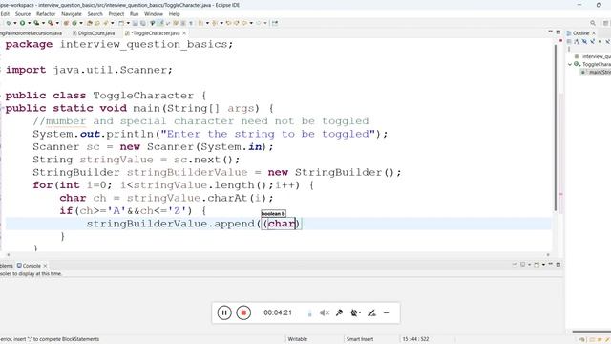
Task: Click the Debug bug icon in toolbar
Action: 9,23
